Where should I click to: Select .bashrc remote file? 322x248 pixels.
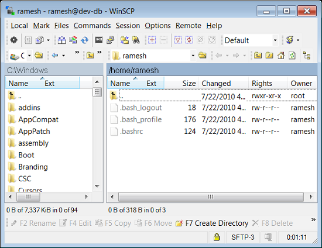point(131,131)
